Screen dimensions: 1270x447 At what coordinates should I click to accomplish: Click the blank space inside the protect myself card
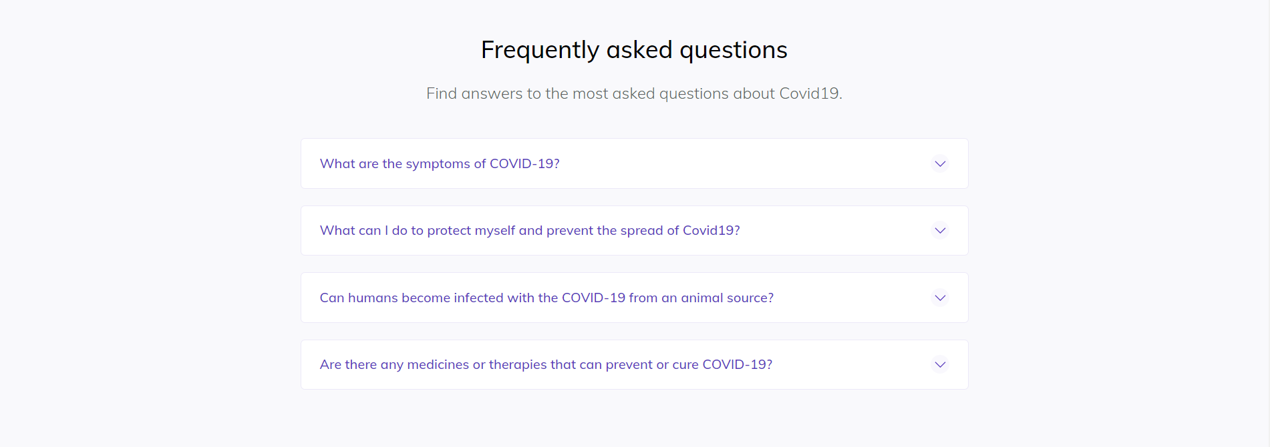tap(835, 230)
